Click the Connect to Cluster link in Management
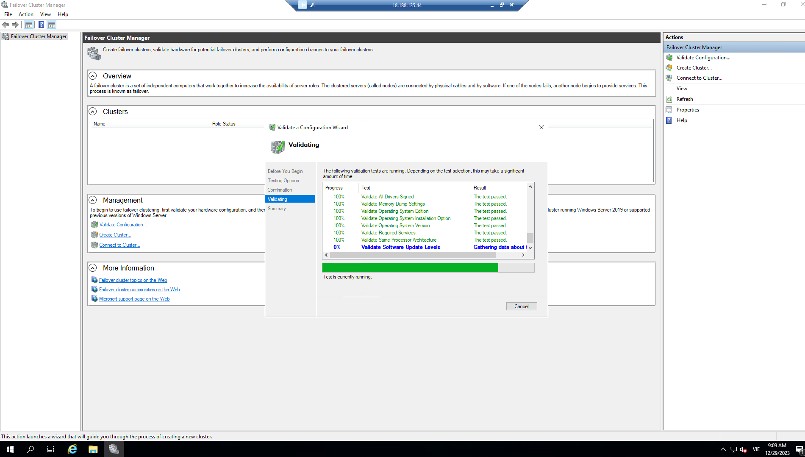This screenshot has height=457, width=805. pos(119,245)
